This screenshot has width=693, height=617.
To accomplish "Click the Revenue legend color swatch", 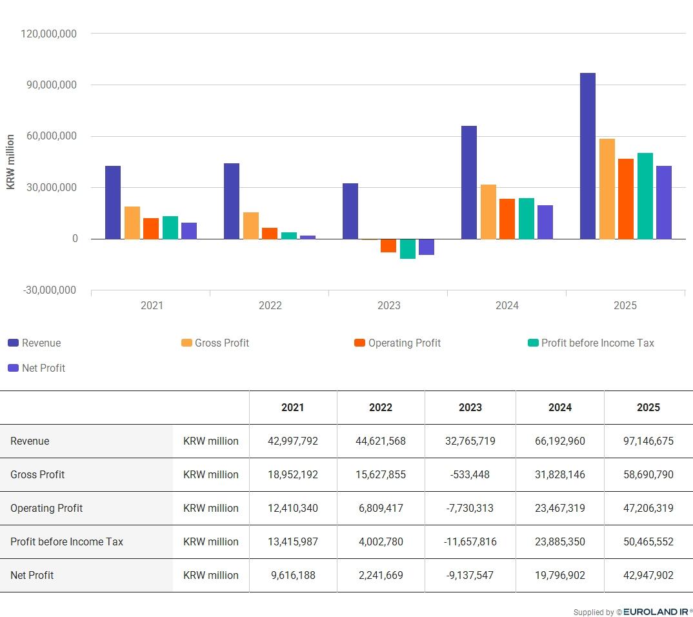I will point(14,343).
